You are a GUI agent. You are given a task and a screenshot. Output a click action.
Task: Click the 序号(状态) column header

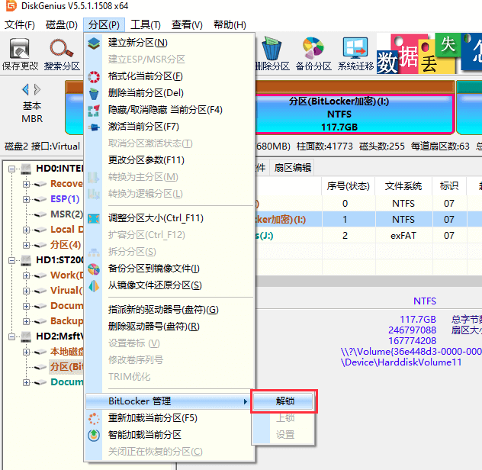[349, 186]
